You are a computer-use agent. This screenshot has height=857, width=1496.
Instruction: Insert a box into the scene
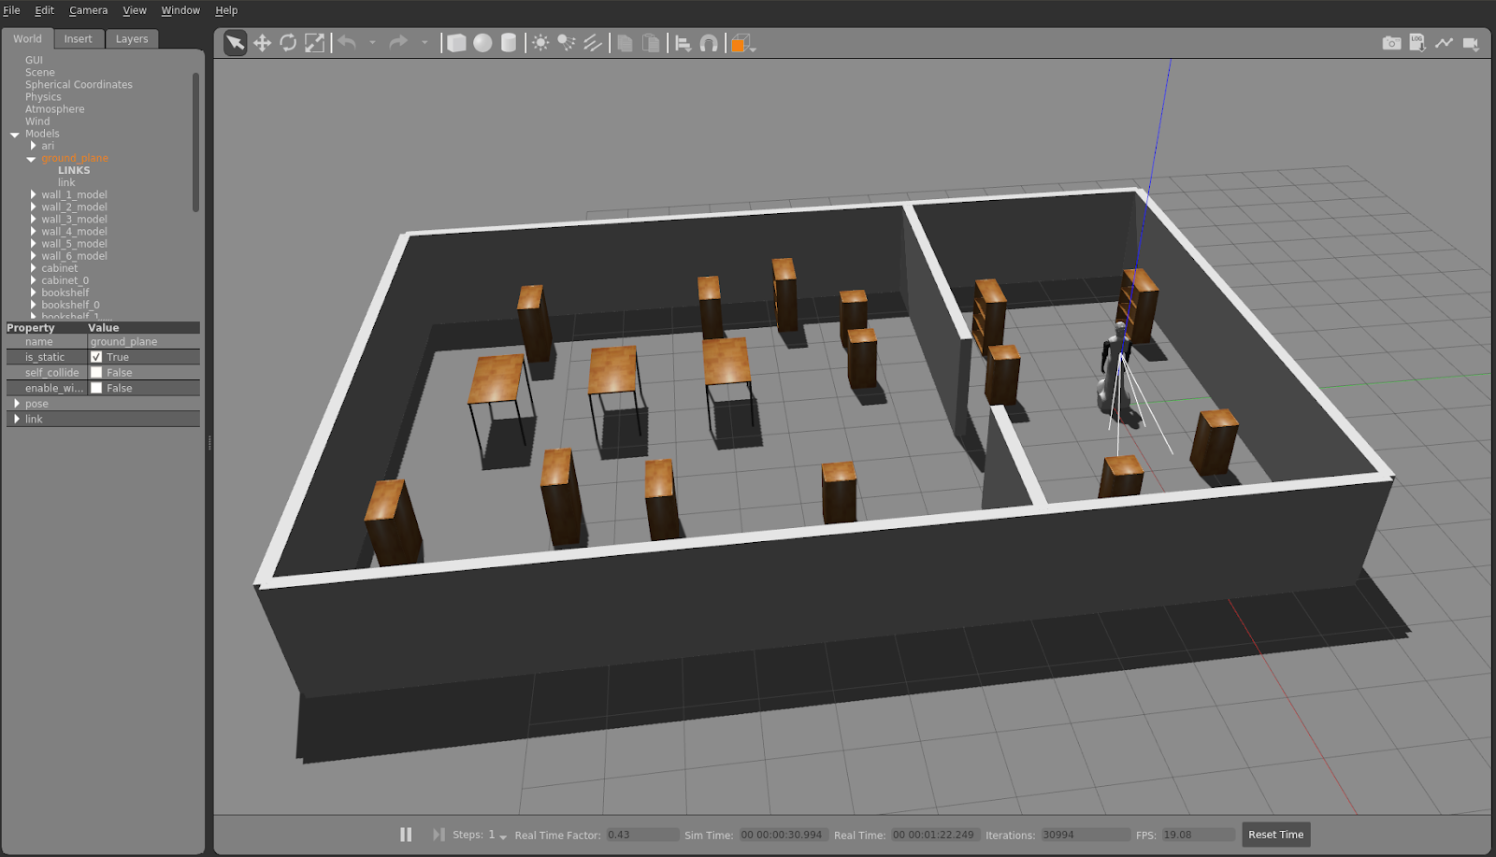tap(456, 42)
